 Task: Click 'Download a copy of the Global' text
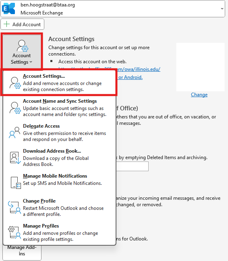(x=56, y=158)
